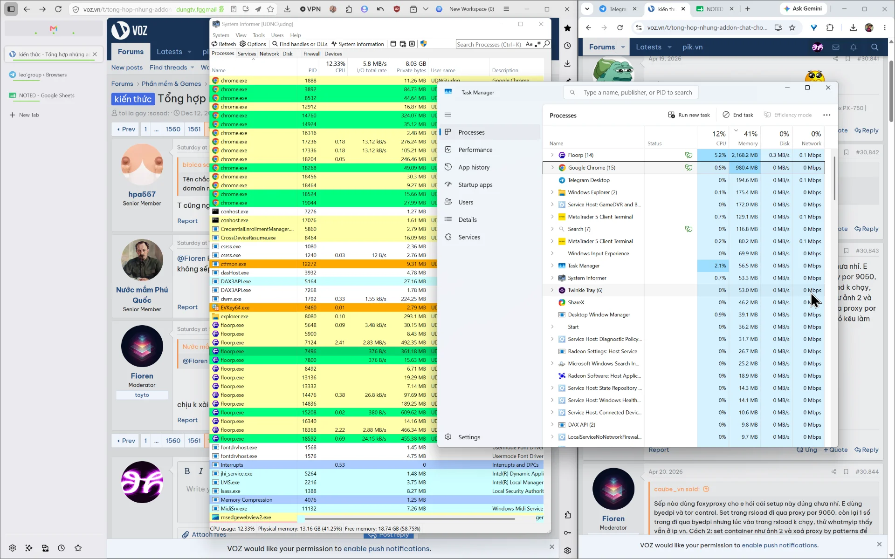Focus System Informer's Search Processes field
Screen dimensions: 895x559
point(489,44)
